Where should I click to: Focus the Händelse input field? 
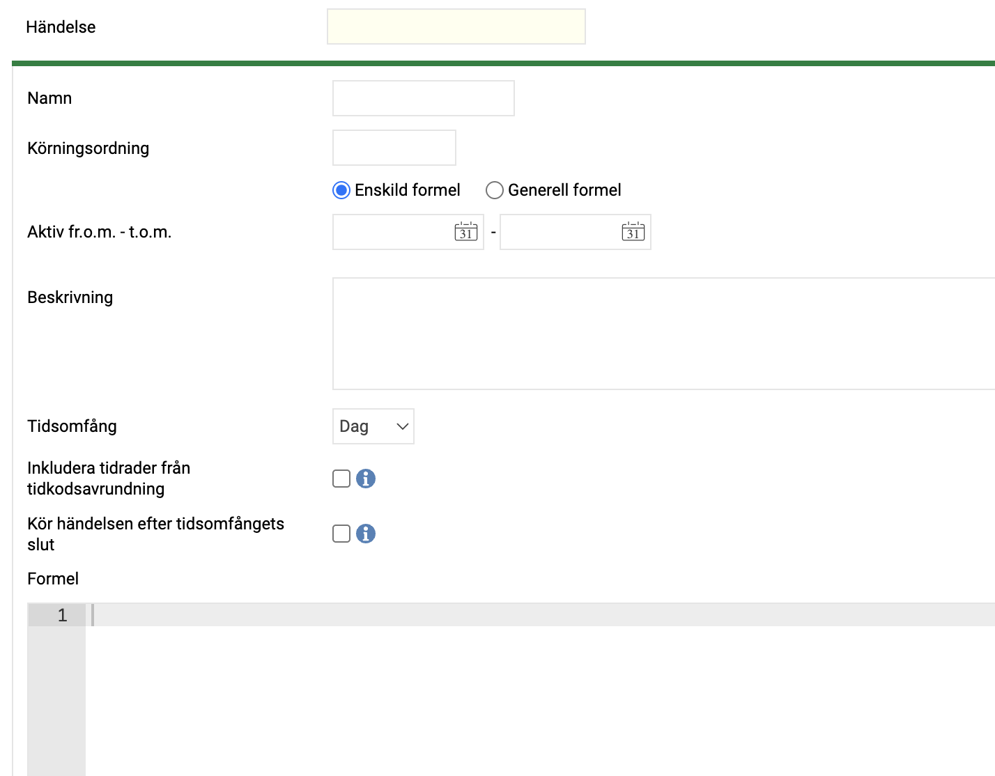coord(456,26)
